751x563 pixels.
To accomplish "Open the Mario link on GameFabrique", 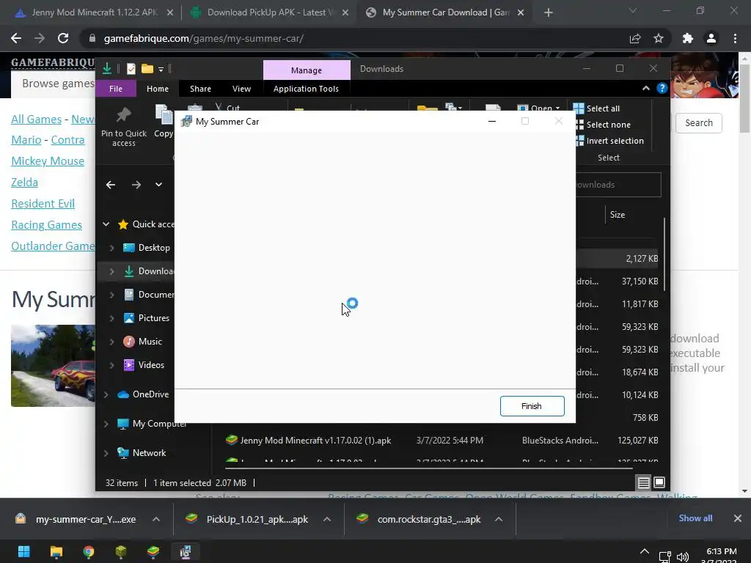I will [26, 140].
